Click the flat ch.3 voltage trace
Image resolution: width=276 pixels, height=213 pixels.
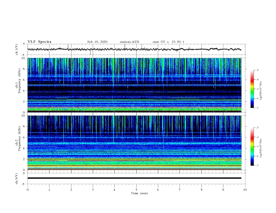click(x=134, y=178)
